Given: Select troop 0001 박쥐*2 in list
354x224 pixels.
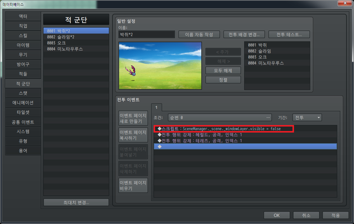Looking at the screenshot, I should (76, 31).
